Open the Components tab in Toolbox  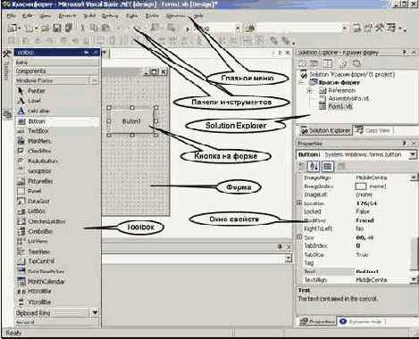[56, 71]
